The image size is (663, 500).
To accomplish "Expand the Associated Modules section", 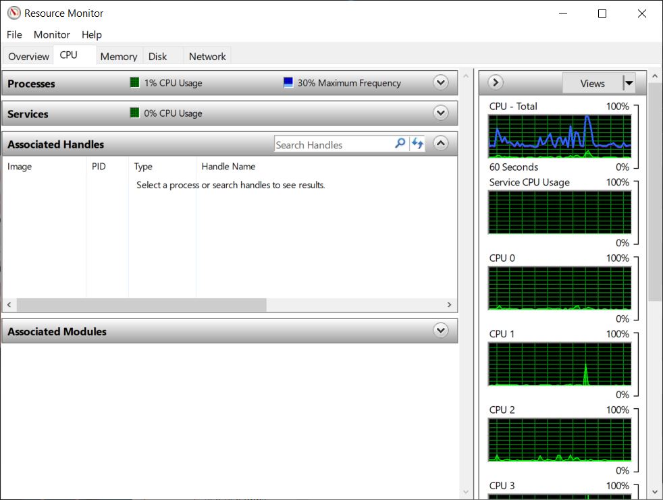I will coord(441,331).
